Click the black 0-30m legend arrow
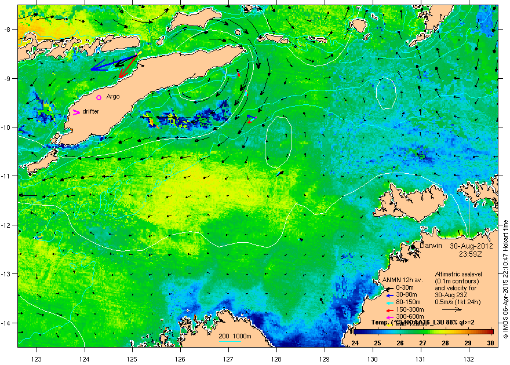This screenshot has width=510, height=365. (x=389, y=288)
